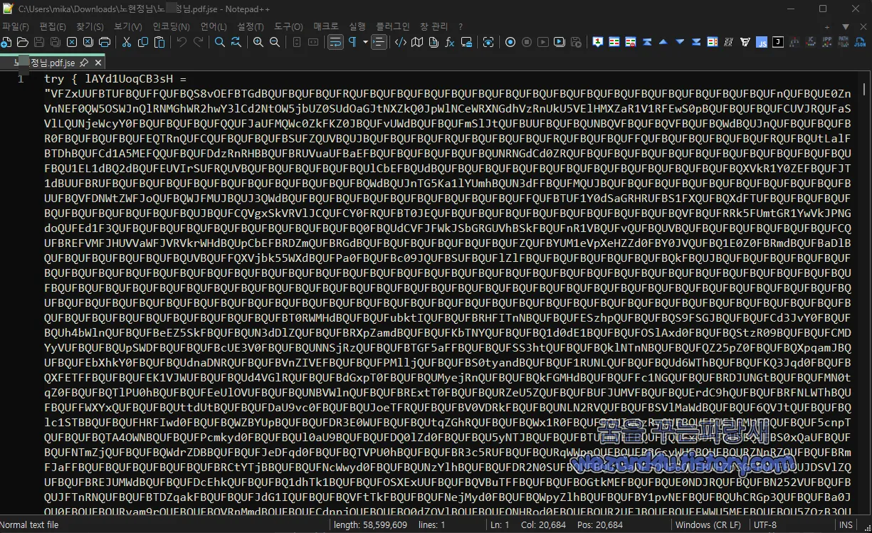872x533 pixels.
Task: Clear active compare icon
Action: coord(631,42)
